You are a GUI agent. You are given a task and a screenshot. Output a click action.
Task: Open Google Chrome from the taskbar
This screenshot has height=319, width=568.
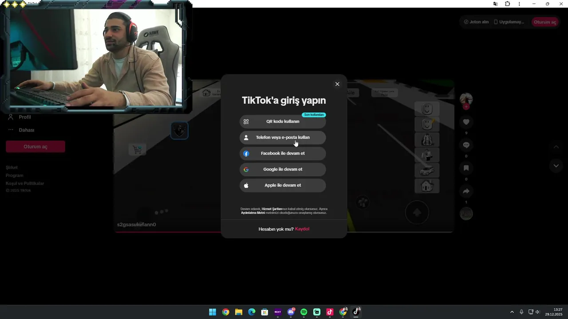[225, 312]
